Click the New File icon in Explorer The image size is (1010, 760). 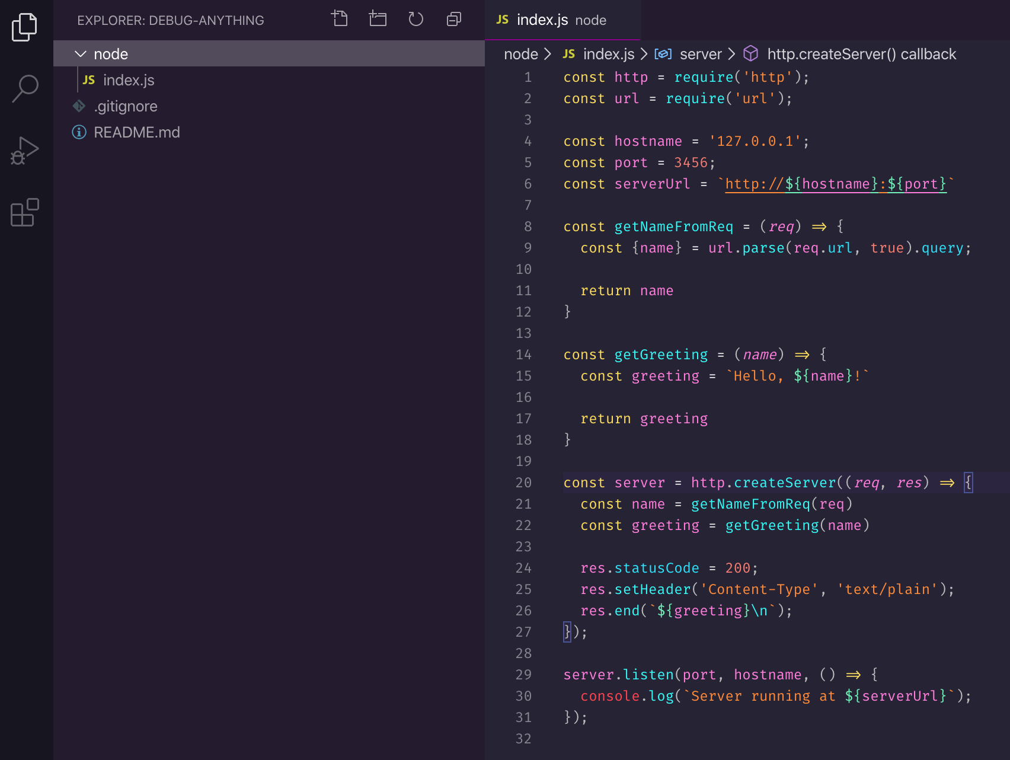pyautogui.click(x=340, y=19)
